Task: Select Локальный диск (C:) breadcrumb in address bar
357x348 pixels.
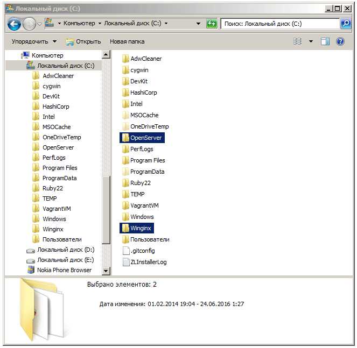Action: [132, 23]
